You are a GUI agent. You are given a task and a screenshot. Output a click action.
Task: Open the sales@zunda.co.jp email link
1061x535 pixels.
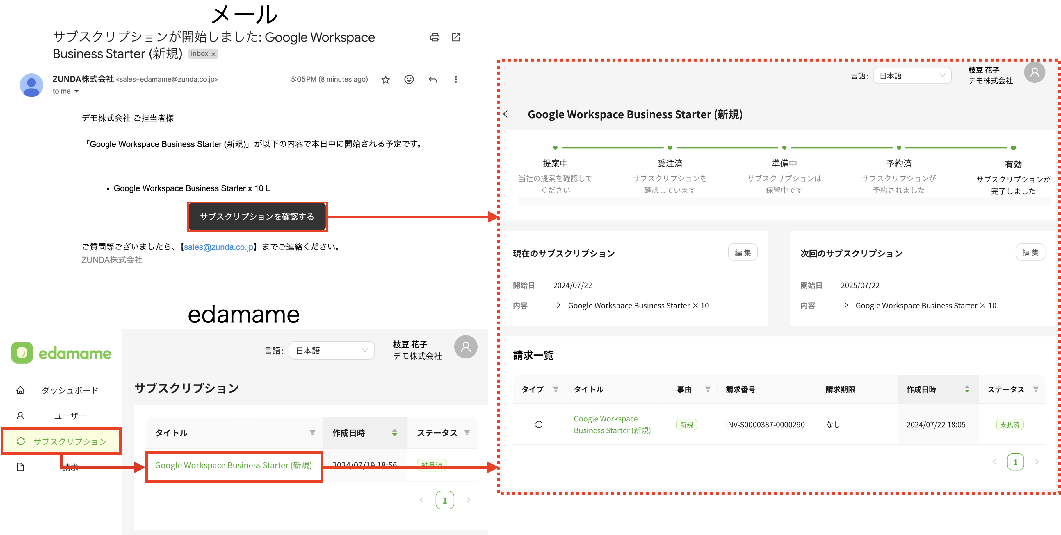point(219,247)
